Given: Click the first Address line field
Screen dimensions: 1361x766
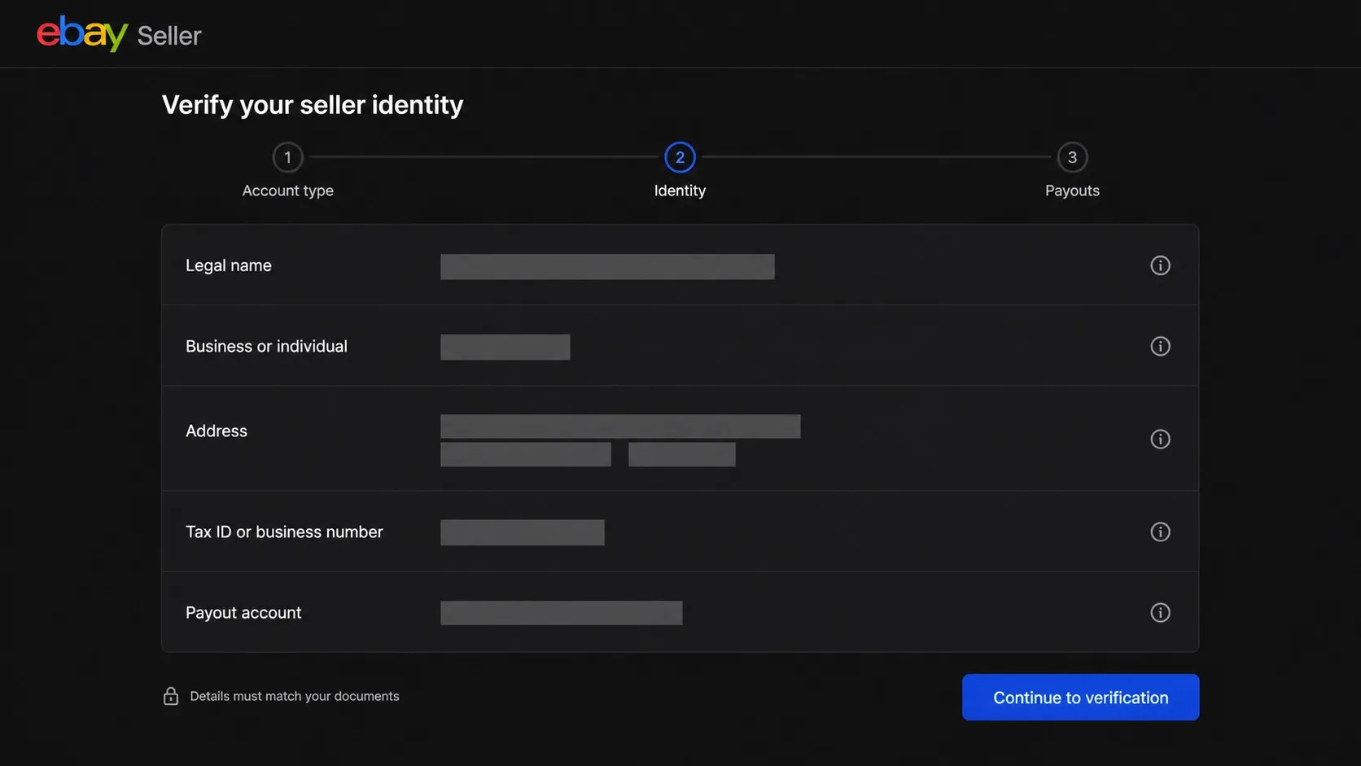Looking at the screenshot, I should pos(620,427).
